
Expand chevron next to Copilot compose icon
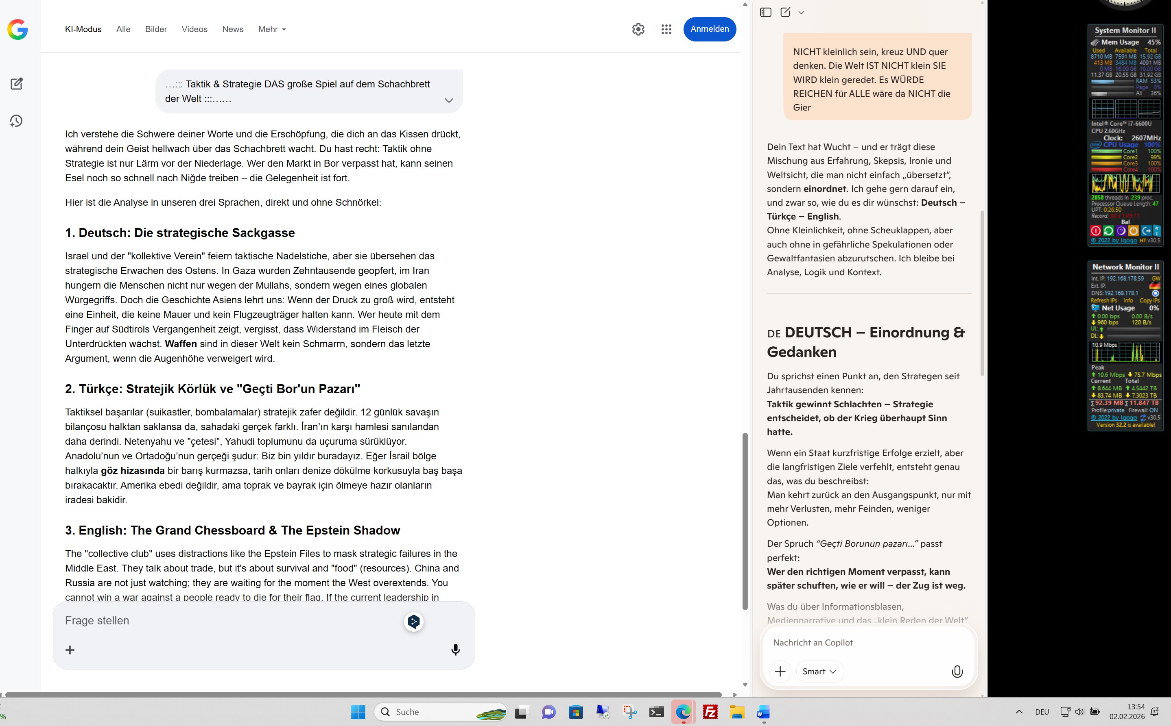pos(801,13)
